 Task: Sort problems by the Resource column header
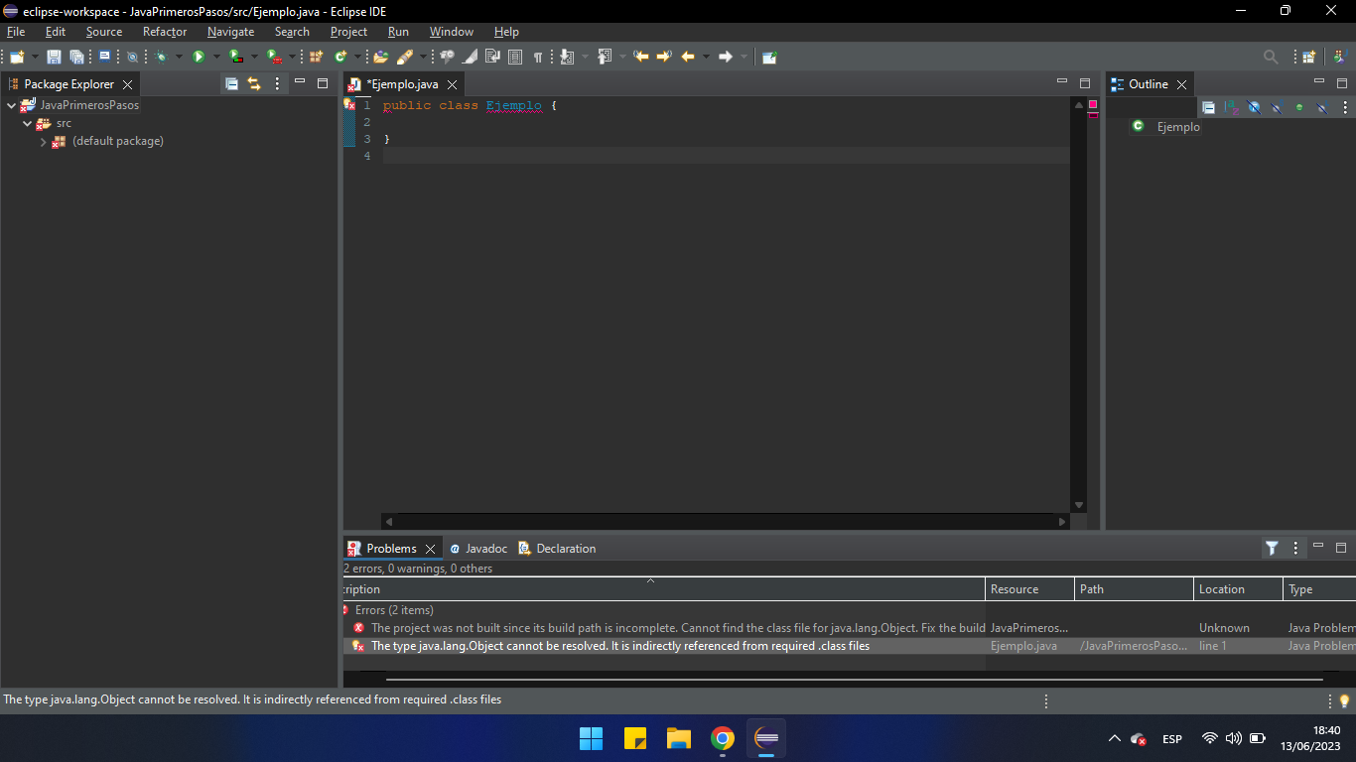pos(1029,589)
